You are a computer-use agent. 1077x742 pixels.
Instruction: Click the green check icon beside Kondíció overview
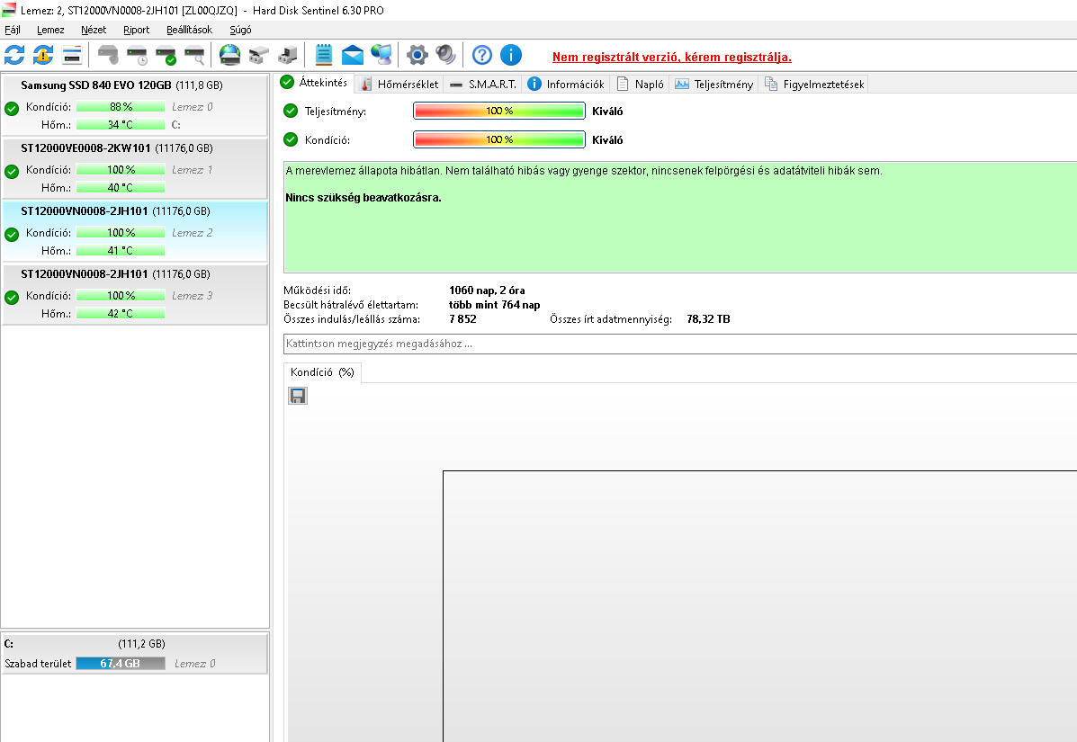tap(291, 139)
